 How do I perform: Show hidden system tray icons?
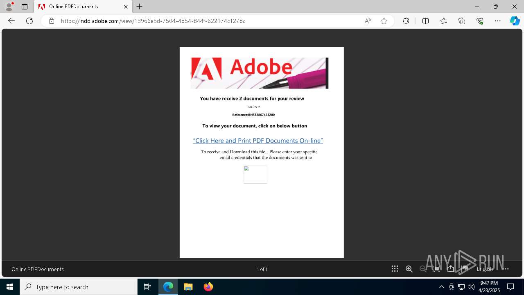coord(441,287)
